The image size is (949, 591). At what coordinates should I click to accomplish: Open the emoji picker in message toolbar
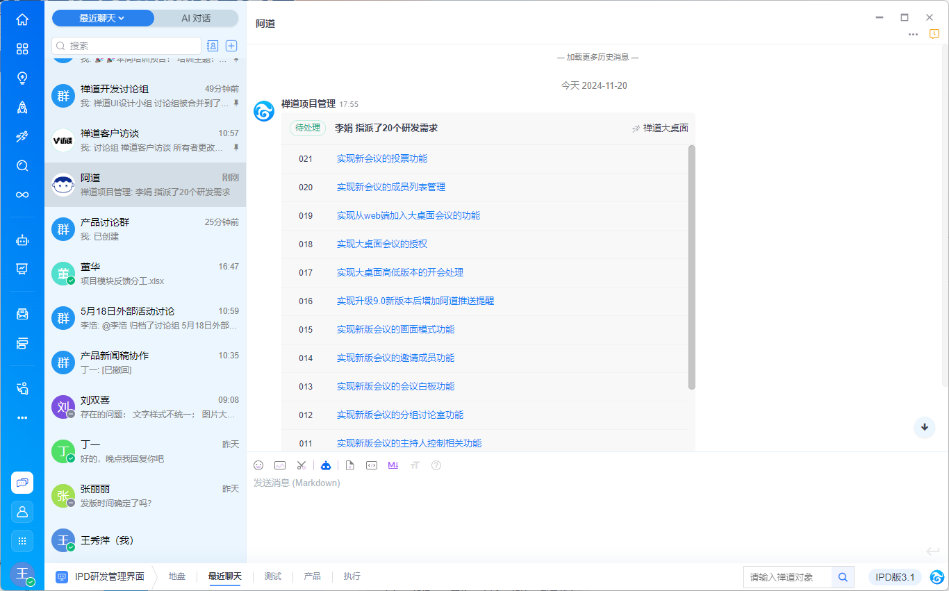(x=258, y=465)
